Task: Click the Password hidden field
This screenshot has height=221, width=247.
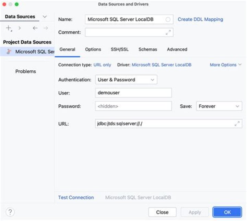Action: 133,106
